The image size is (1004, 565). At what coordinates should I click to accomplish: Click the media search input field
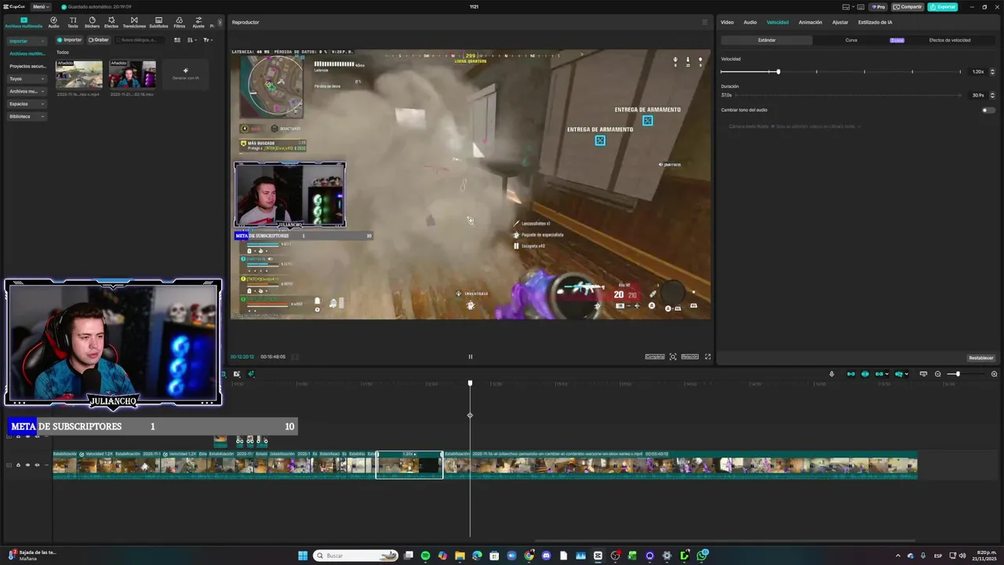coord(140,40)
